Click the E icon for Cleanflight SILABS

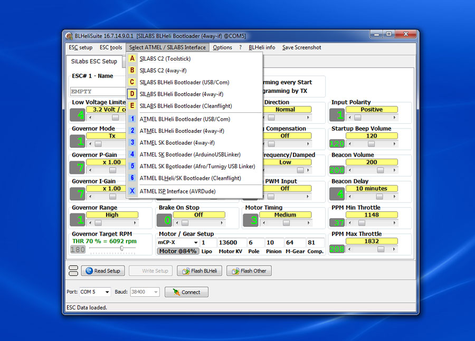tap(132, 105)
